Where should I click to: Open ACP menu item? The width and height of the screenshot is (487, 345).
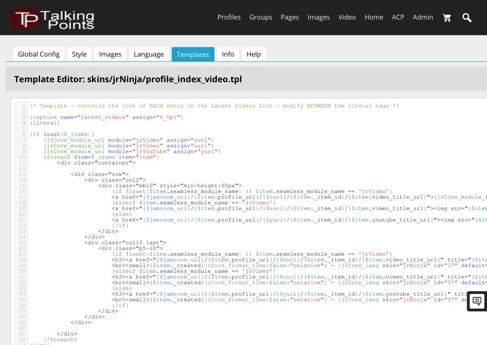coord(398,17)
